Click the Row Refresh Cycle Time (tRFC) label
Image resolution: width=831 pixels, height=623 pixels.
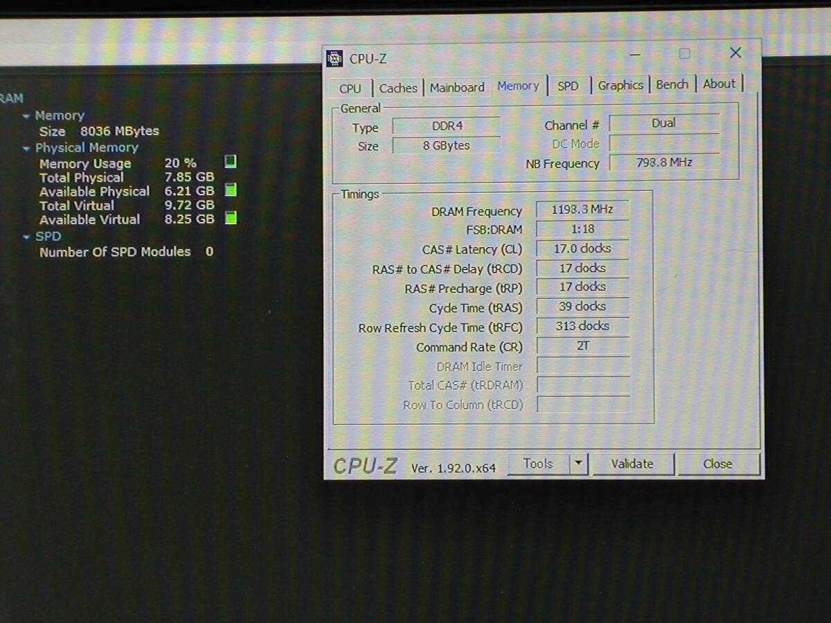440,328
